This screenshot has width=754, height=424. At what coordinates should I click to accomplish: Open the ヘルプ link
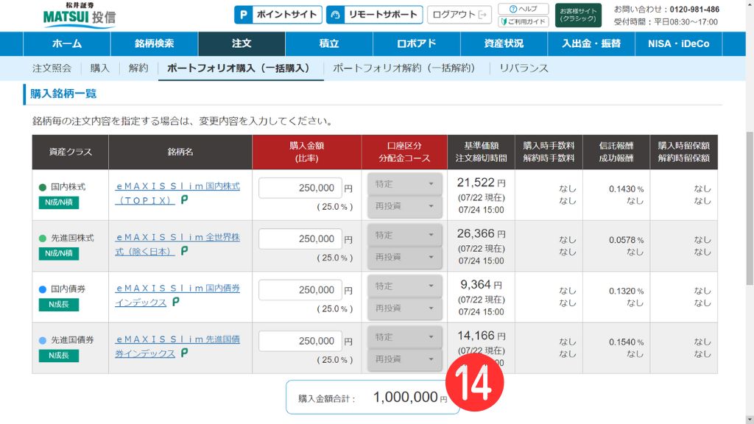pos(524,9)
